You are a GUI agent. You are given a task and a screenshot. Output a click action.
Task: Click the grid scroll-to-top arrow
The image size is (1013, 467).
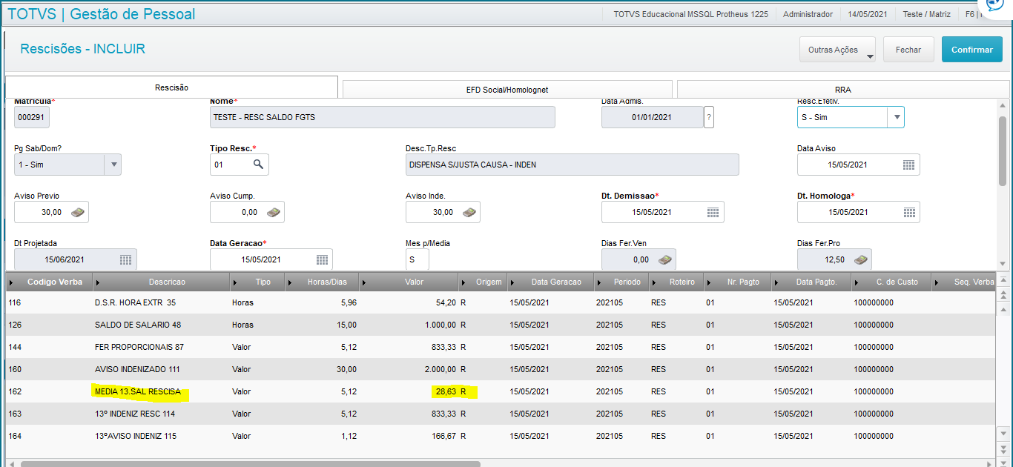1003,281
